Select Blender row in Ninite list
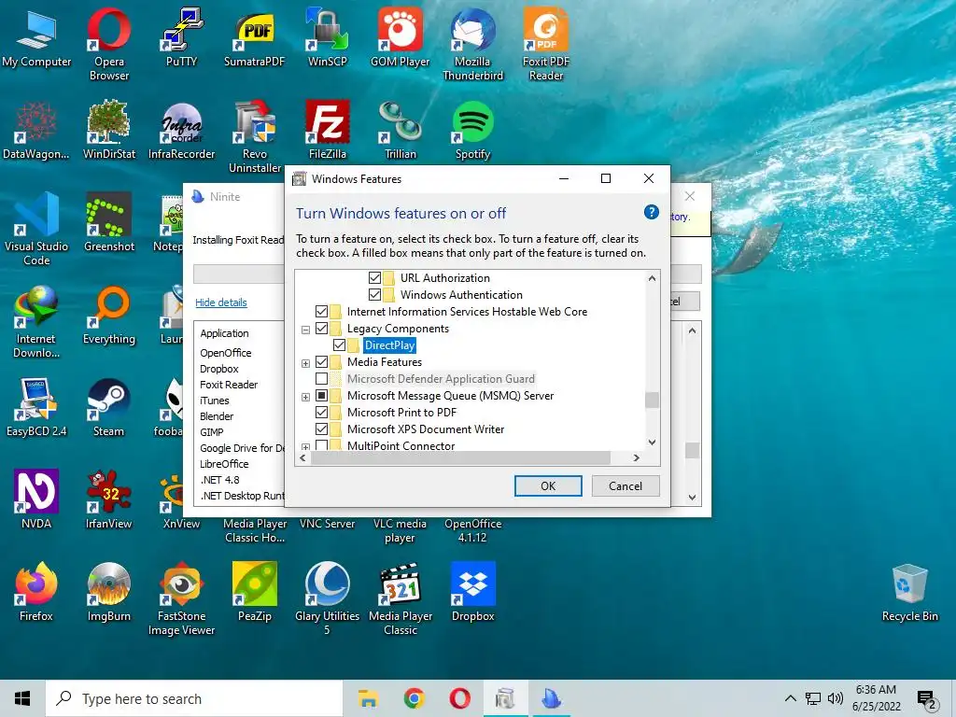This screenshot has height=717, width=956. 217,416
